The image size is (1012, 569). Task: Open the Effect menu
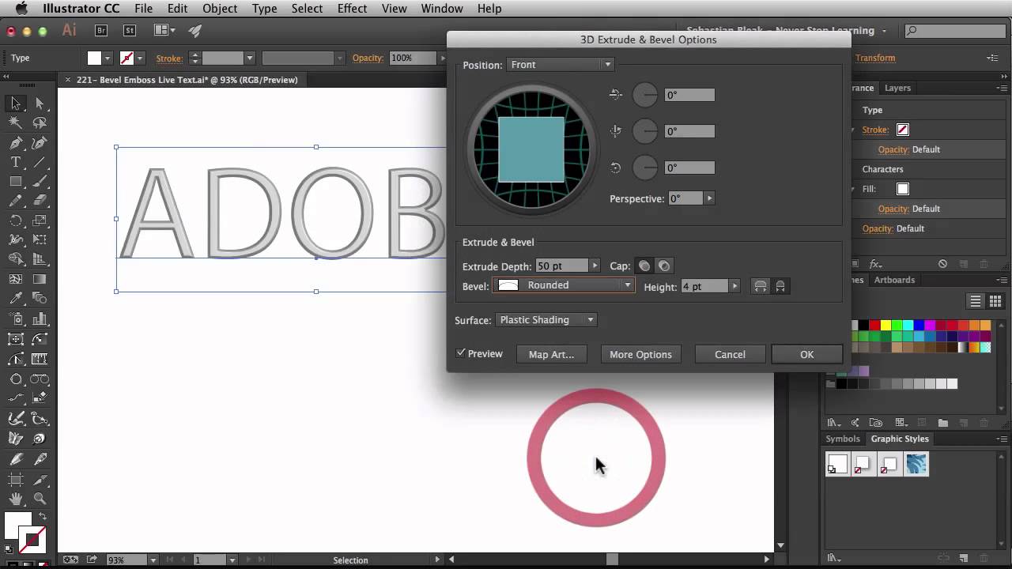352,9
